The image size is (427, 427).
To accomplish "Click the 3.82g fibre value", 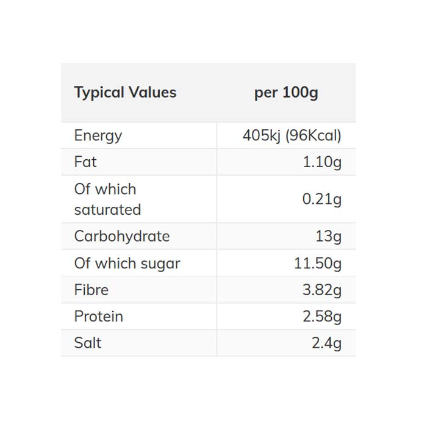I will [x=322, y=290].
